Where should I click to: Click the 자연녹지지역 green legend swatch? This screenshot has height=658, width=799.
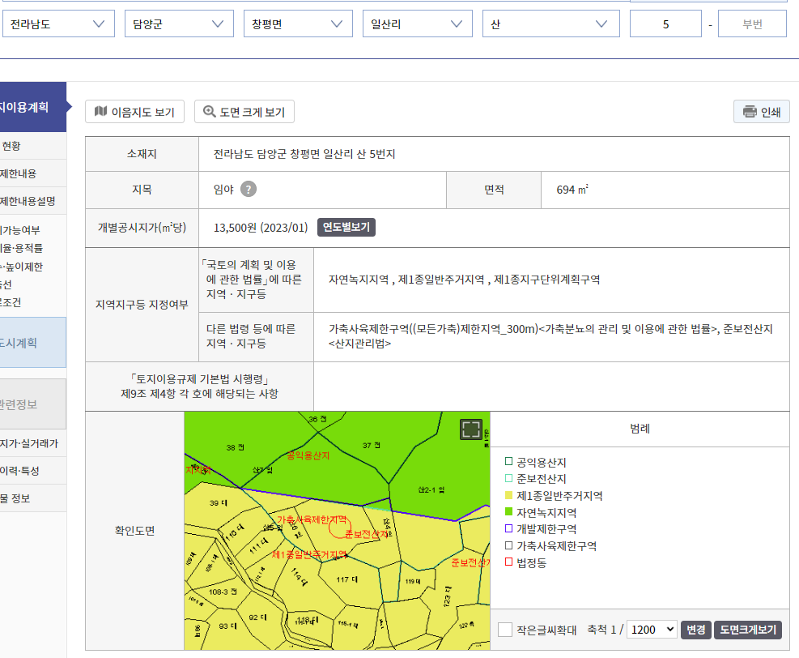point(508,512)
